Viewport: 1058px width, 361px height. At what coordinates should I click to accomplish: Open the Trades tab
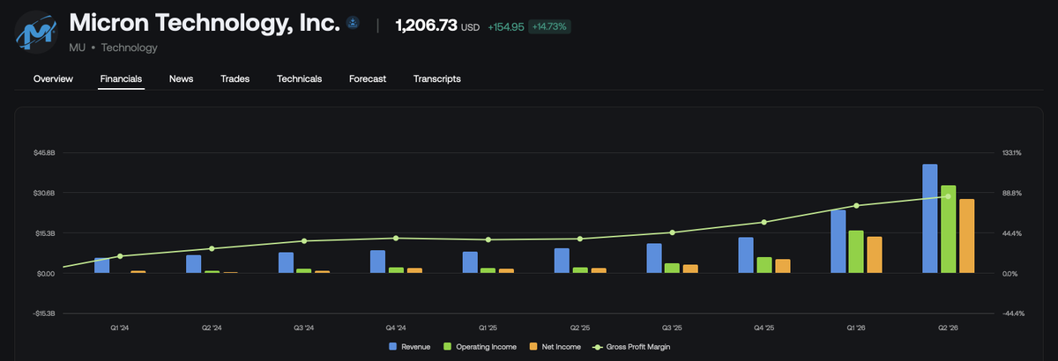[235, 78]
